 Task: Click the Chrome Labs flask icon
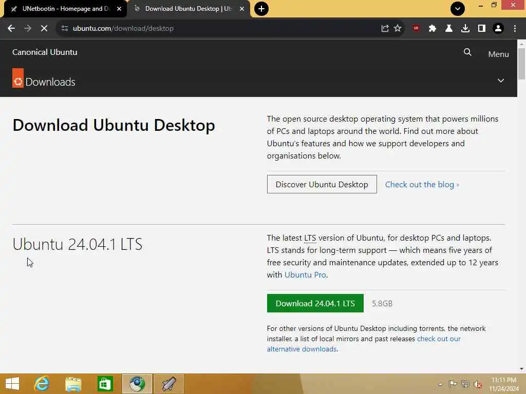(x=449, y=29)
